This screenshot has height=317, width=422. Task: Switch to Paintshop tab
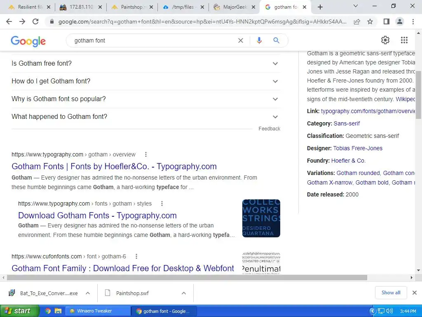pos(132,7)
